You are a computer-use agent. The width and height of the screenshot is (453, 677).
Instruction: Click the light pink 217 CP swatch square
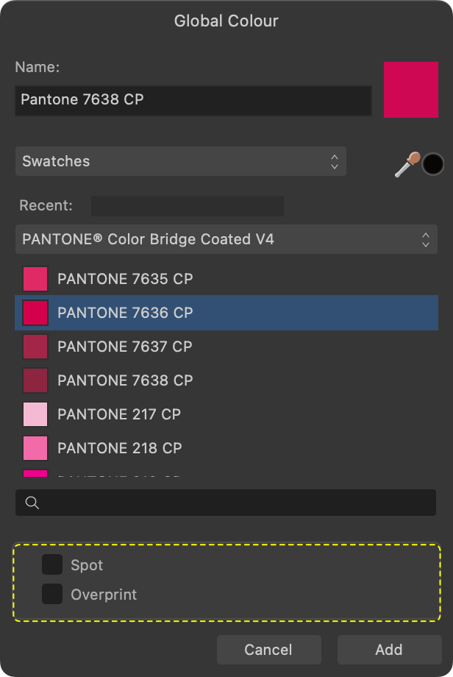click(x=35, y=414)
